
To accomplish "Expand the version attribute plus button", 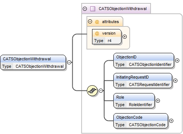I will [124, 37].
